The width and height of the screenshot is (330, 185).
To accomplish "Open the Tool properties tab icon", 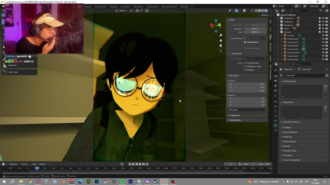I will click(x=275, y=70).
